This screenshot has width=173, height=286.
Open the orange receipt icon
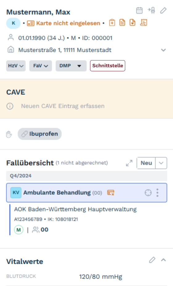pyautogui.click(x=143, y=23)
